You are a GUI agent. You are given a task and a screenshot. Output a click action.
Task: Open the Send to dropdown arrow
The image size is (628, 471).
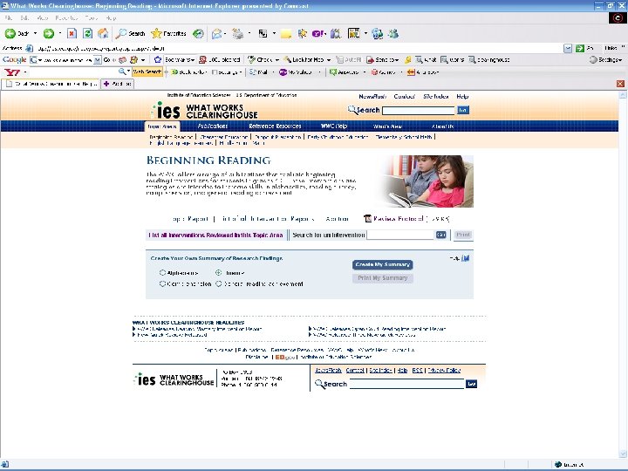click(397, 59)
